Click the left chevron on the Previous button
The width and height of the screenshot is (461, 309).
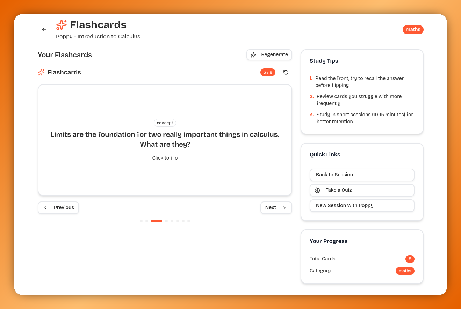pos(45,207)
